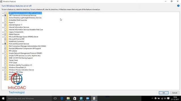Viewport: 181px width, 101px height.
Task: Open the Store icon in the taskbar
Action: [75, 98]
